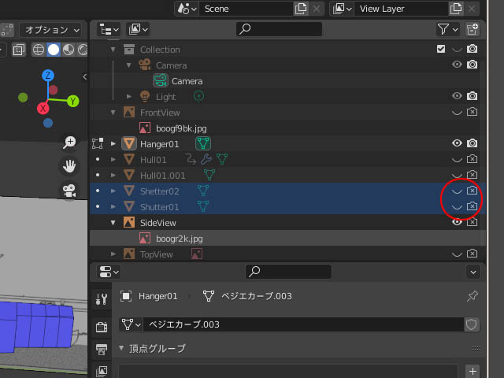The image size is (504, 378).
Task: Delete the current Scene
Action: [x=317, y=9]
